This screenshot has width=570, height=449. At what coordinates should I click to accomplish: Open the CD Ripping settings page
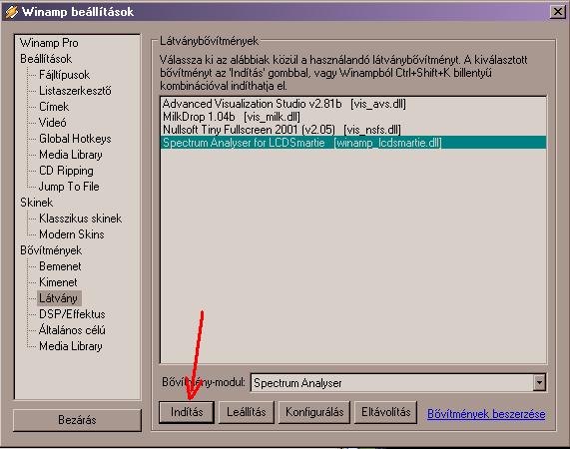point(66,171)
